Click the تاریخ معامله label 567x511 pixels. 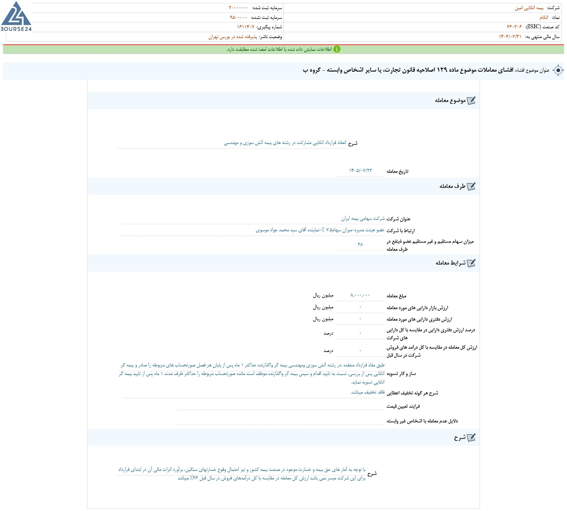[397, 171]
